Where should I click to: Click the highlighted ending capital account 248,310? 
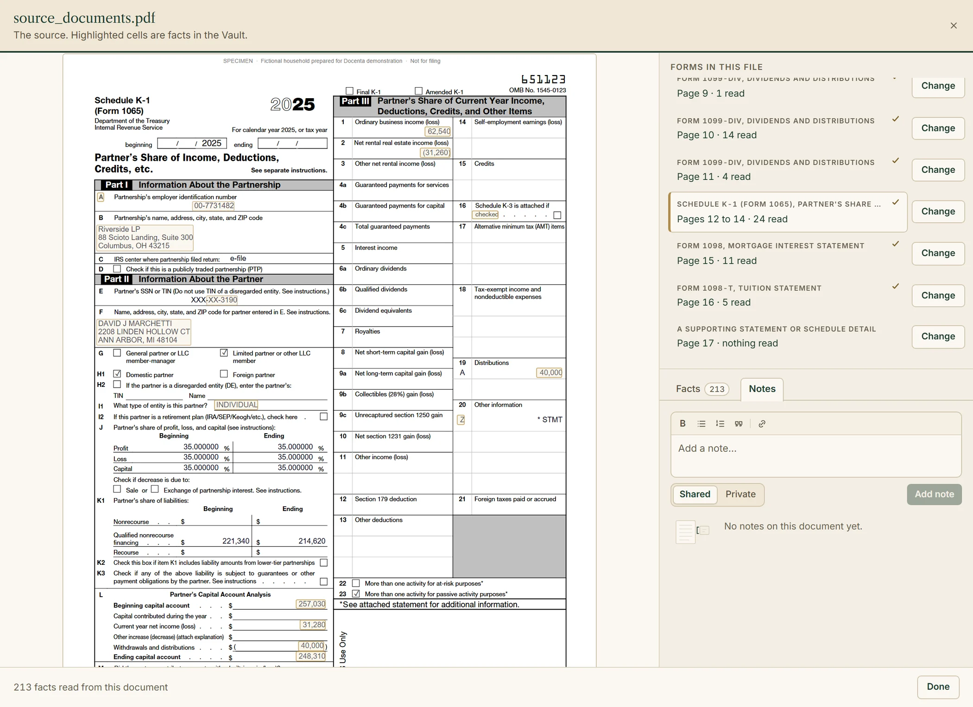click(311, 656)
